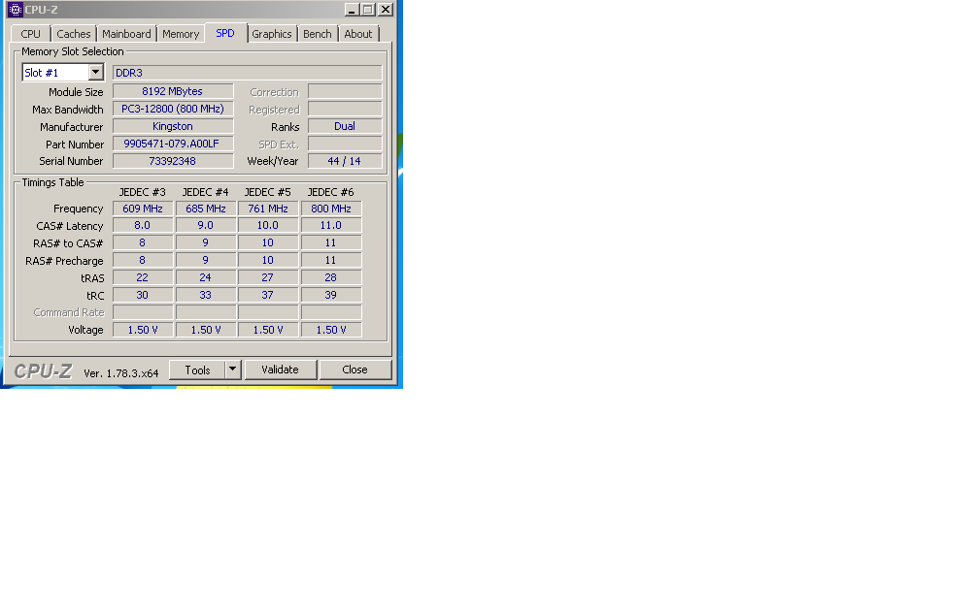The height and width of the screenshot is (611, 979).
Task: Click the 685 MHz frequency cell
Action: [x=206, y=209]
